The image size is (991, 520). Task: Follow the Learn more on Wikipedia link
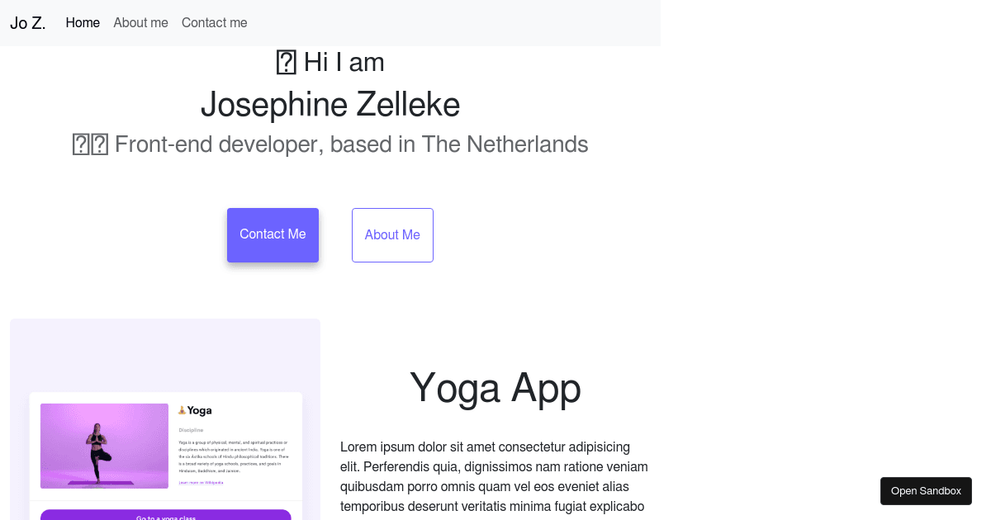[201, 482]
